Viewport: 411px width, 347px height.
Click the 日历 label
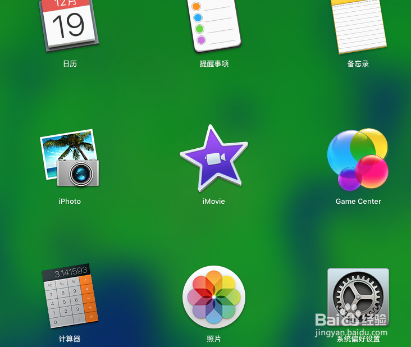coord(70,63)
